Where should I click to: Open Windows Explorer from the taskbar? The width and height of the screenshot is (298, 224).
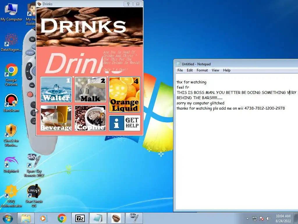point(26,218)
